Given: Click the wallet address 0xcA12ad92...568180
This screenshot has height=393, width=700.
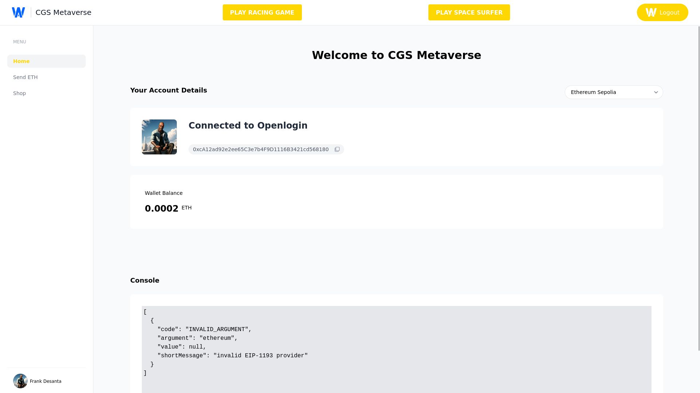Looking at the screenshot, I should pyautogui.click(x=261, y=149).
